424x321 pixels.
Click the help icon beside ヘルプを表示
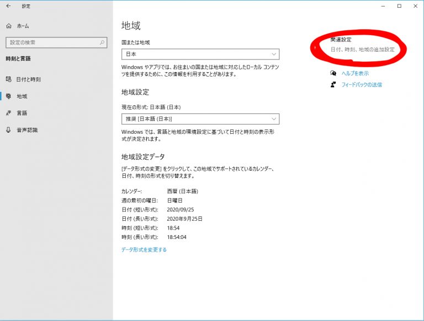333,73
